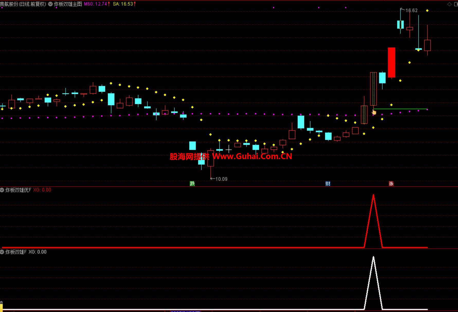
Task: Open the 炸板双雄主图 indicator dropdown arrow
Action: click(50, 4)
